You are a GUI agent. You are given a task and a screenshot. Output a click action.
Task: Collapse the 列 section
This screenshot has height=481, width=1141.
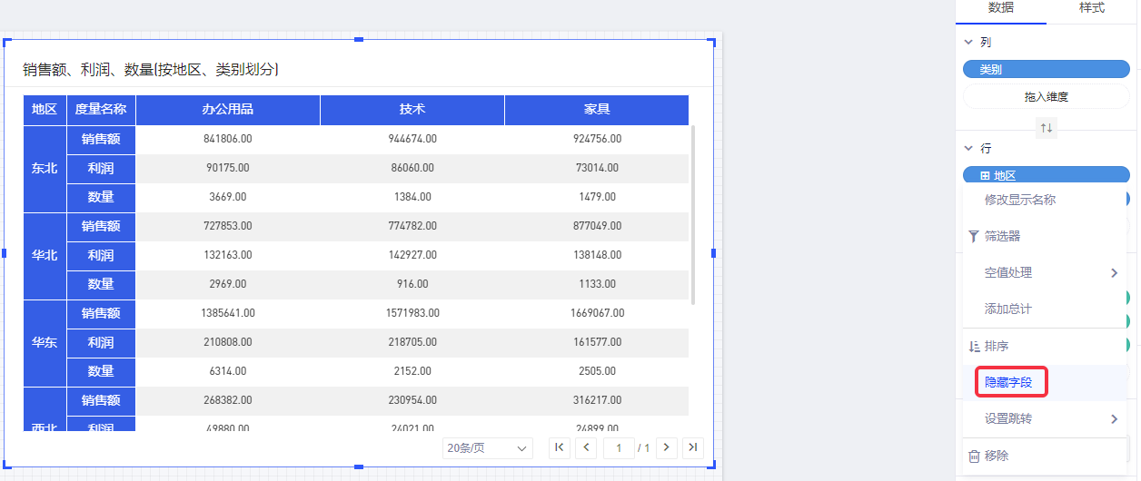(969, 43)
